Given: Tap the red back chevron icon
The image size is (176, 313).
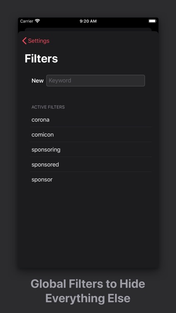Looking at the screenshot, I should tap(24, 41).
